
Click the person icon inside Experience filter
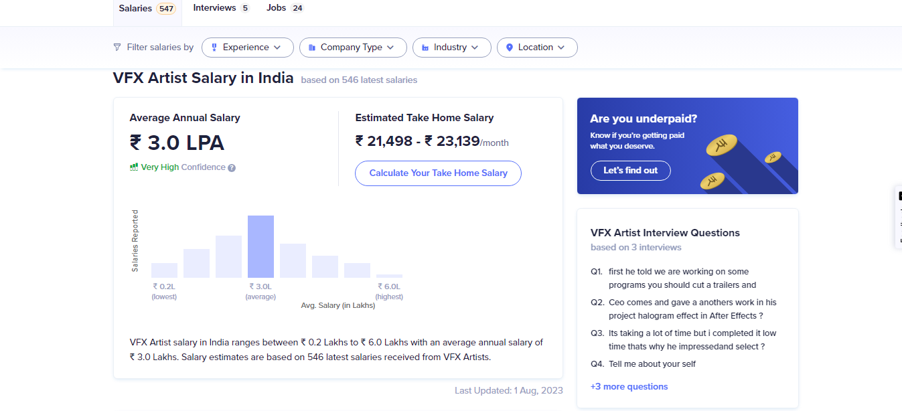214,47
